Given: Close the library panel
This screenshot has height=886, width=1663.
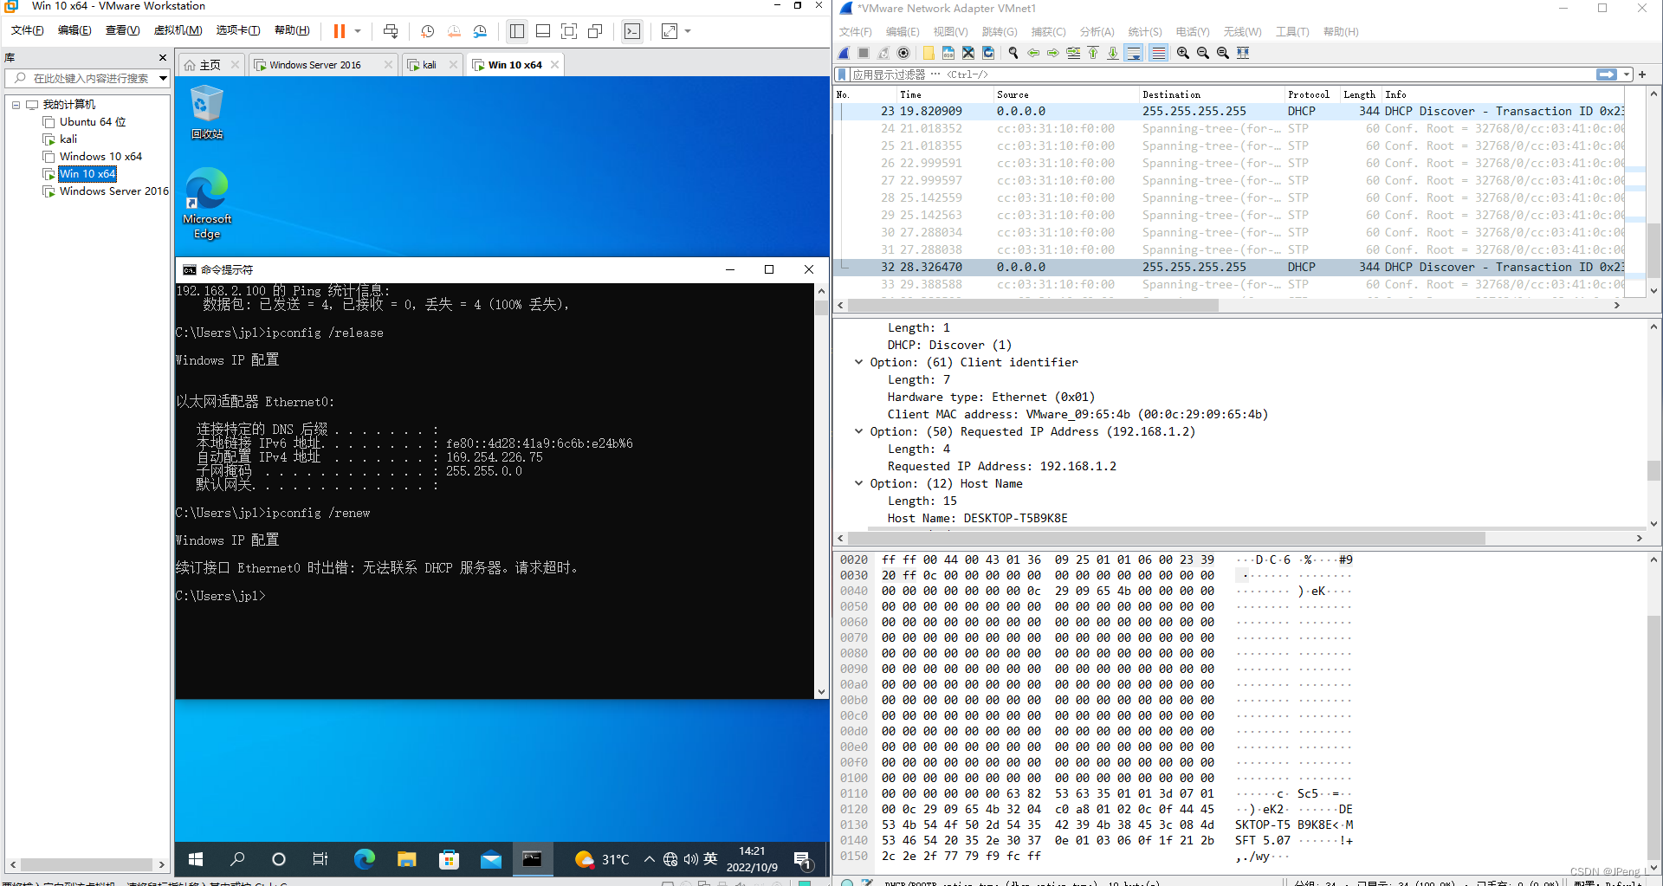Looking at the screenshot, I should click(x=163, y=57).
